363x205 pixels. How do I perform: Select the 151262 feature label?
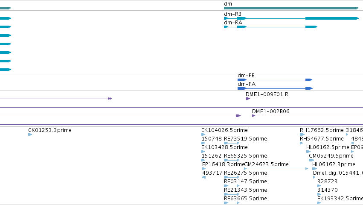[212, 156]
